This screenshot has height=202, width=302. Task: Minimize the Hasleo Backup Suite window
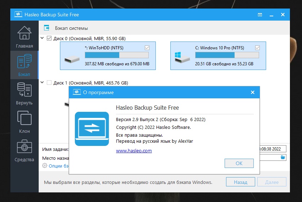pos(271,15)
